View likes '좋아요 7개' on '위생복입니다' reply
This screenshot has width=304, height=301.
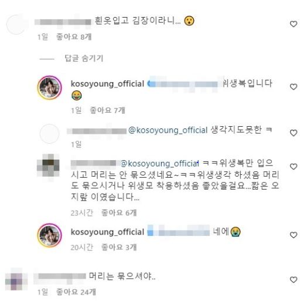107,110
